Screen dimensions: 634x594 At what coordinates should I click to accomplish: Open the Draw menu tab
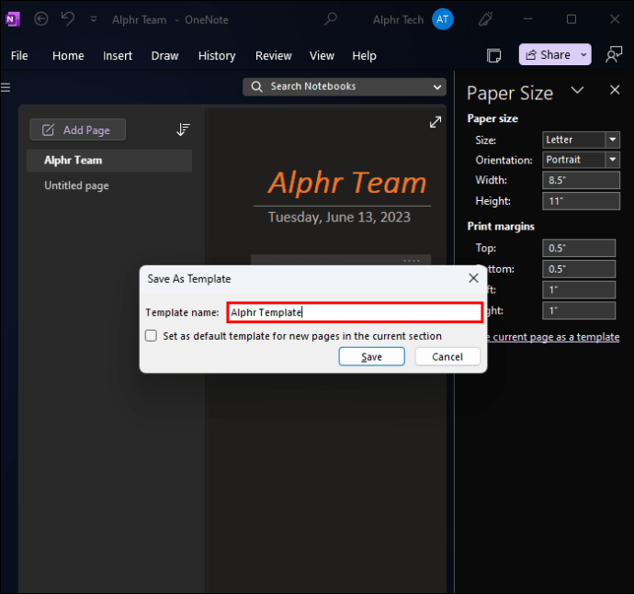pos(164,56)
